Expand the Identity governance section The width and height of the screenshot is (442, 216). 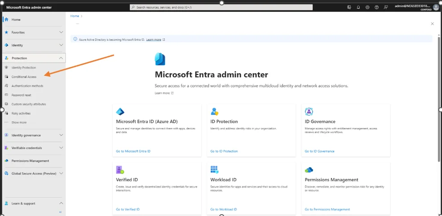point(61,135)
